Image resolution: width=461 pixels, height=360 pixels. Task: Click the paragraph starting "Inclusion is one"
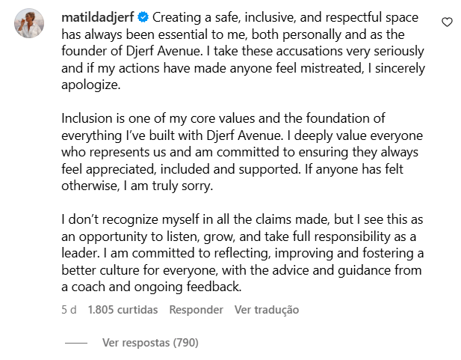point(242,152)
